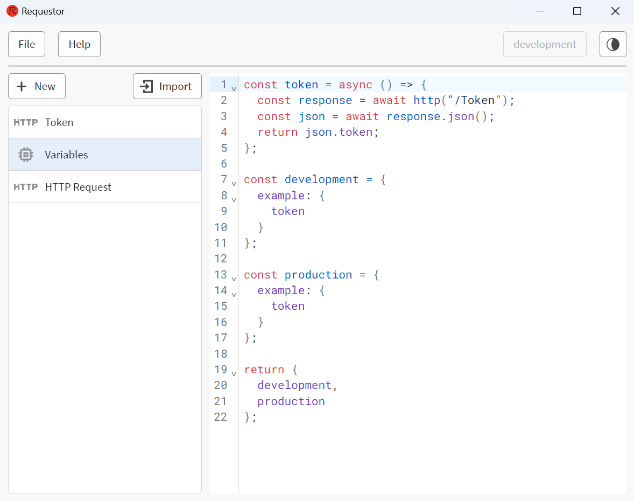Click line number 12 in the gutter
Screen dimensions: 634x501
click(x=221, y=259)
